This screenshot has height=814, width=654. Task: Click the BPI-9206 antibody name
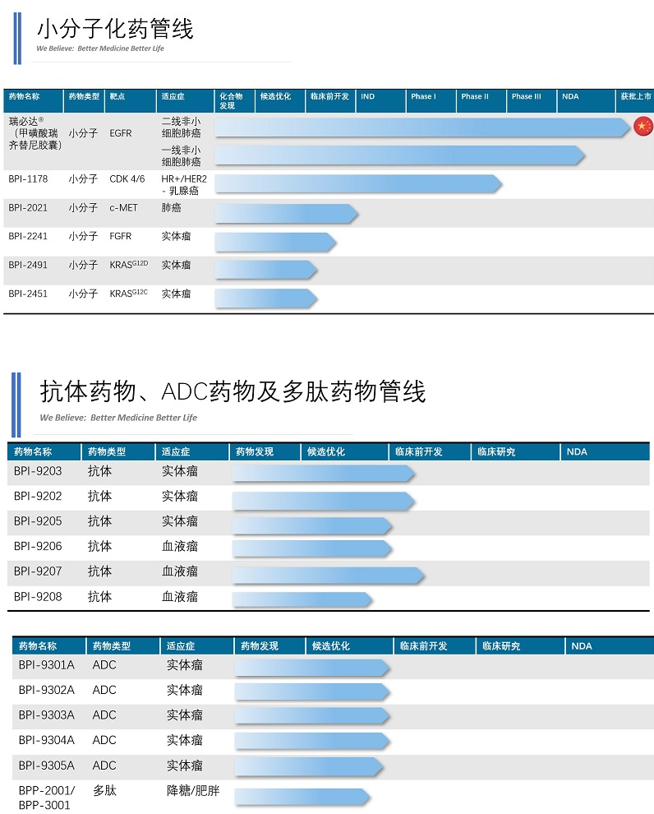(38, 546)
